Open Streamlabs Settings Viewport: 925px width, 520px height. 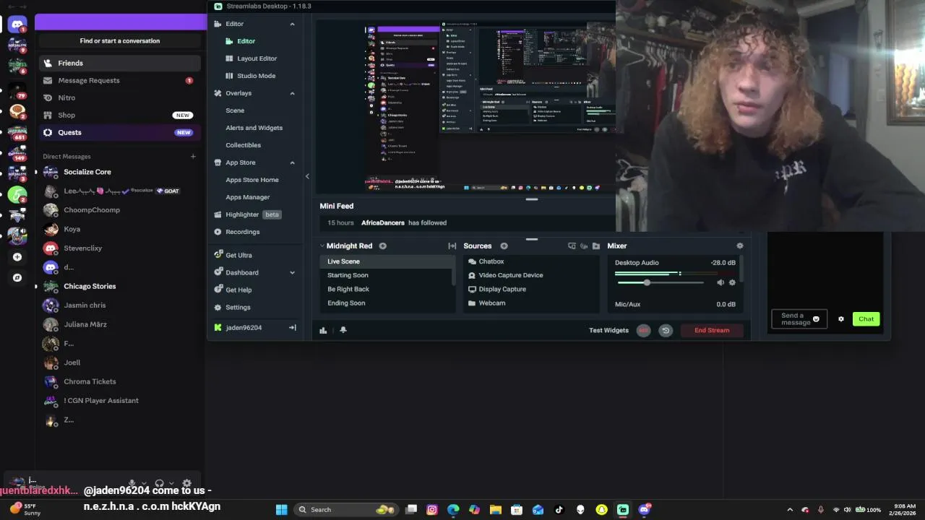pos(238,307)
